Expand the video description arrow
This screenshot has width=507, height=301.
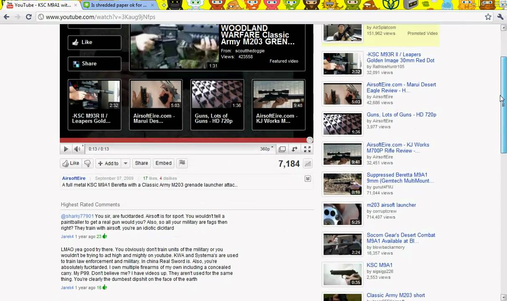(307, 179)
